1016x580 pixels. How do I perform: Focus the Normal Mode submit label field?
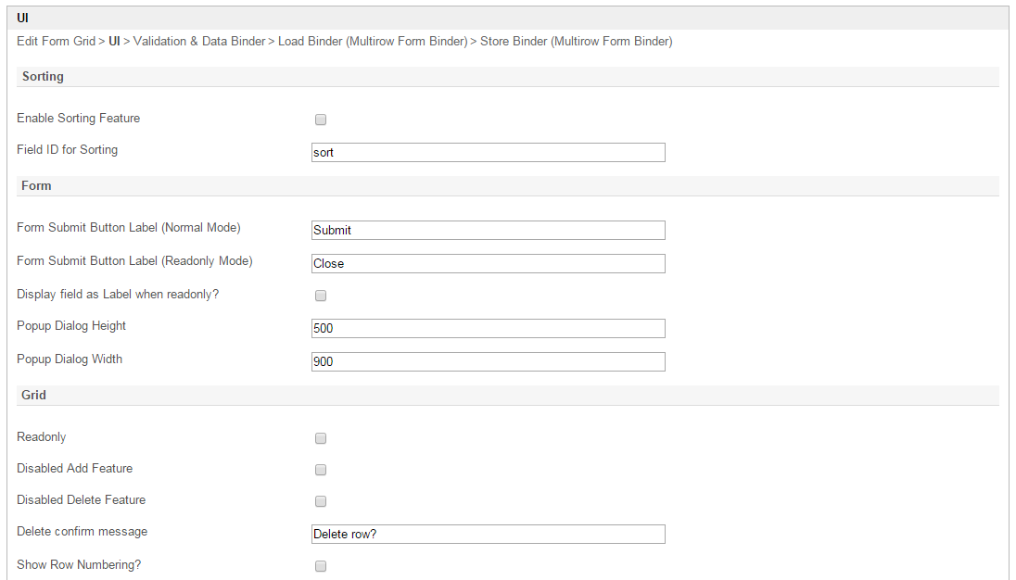(488, 231)
